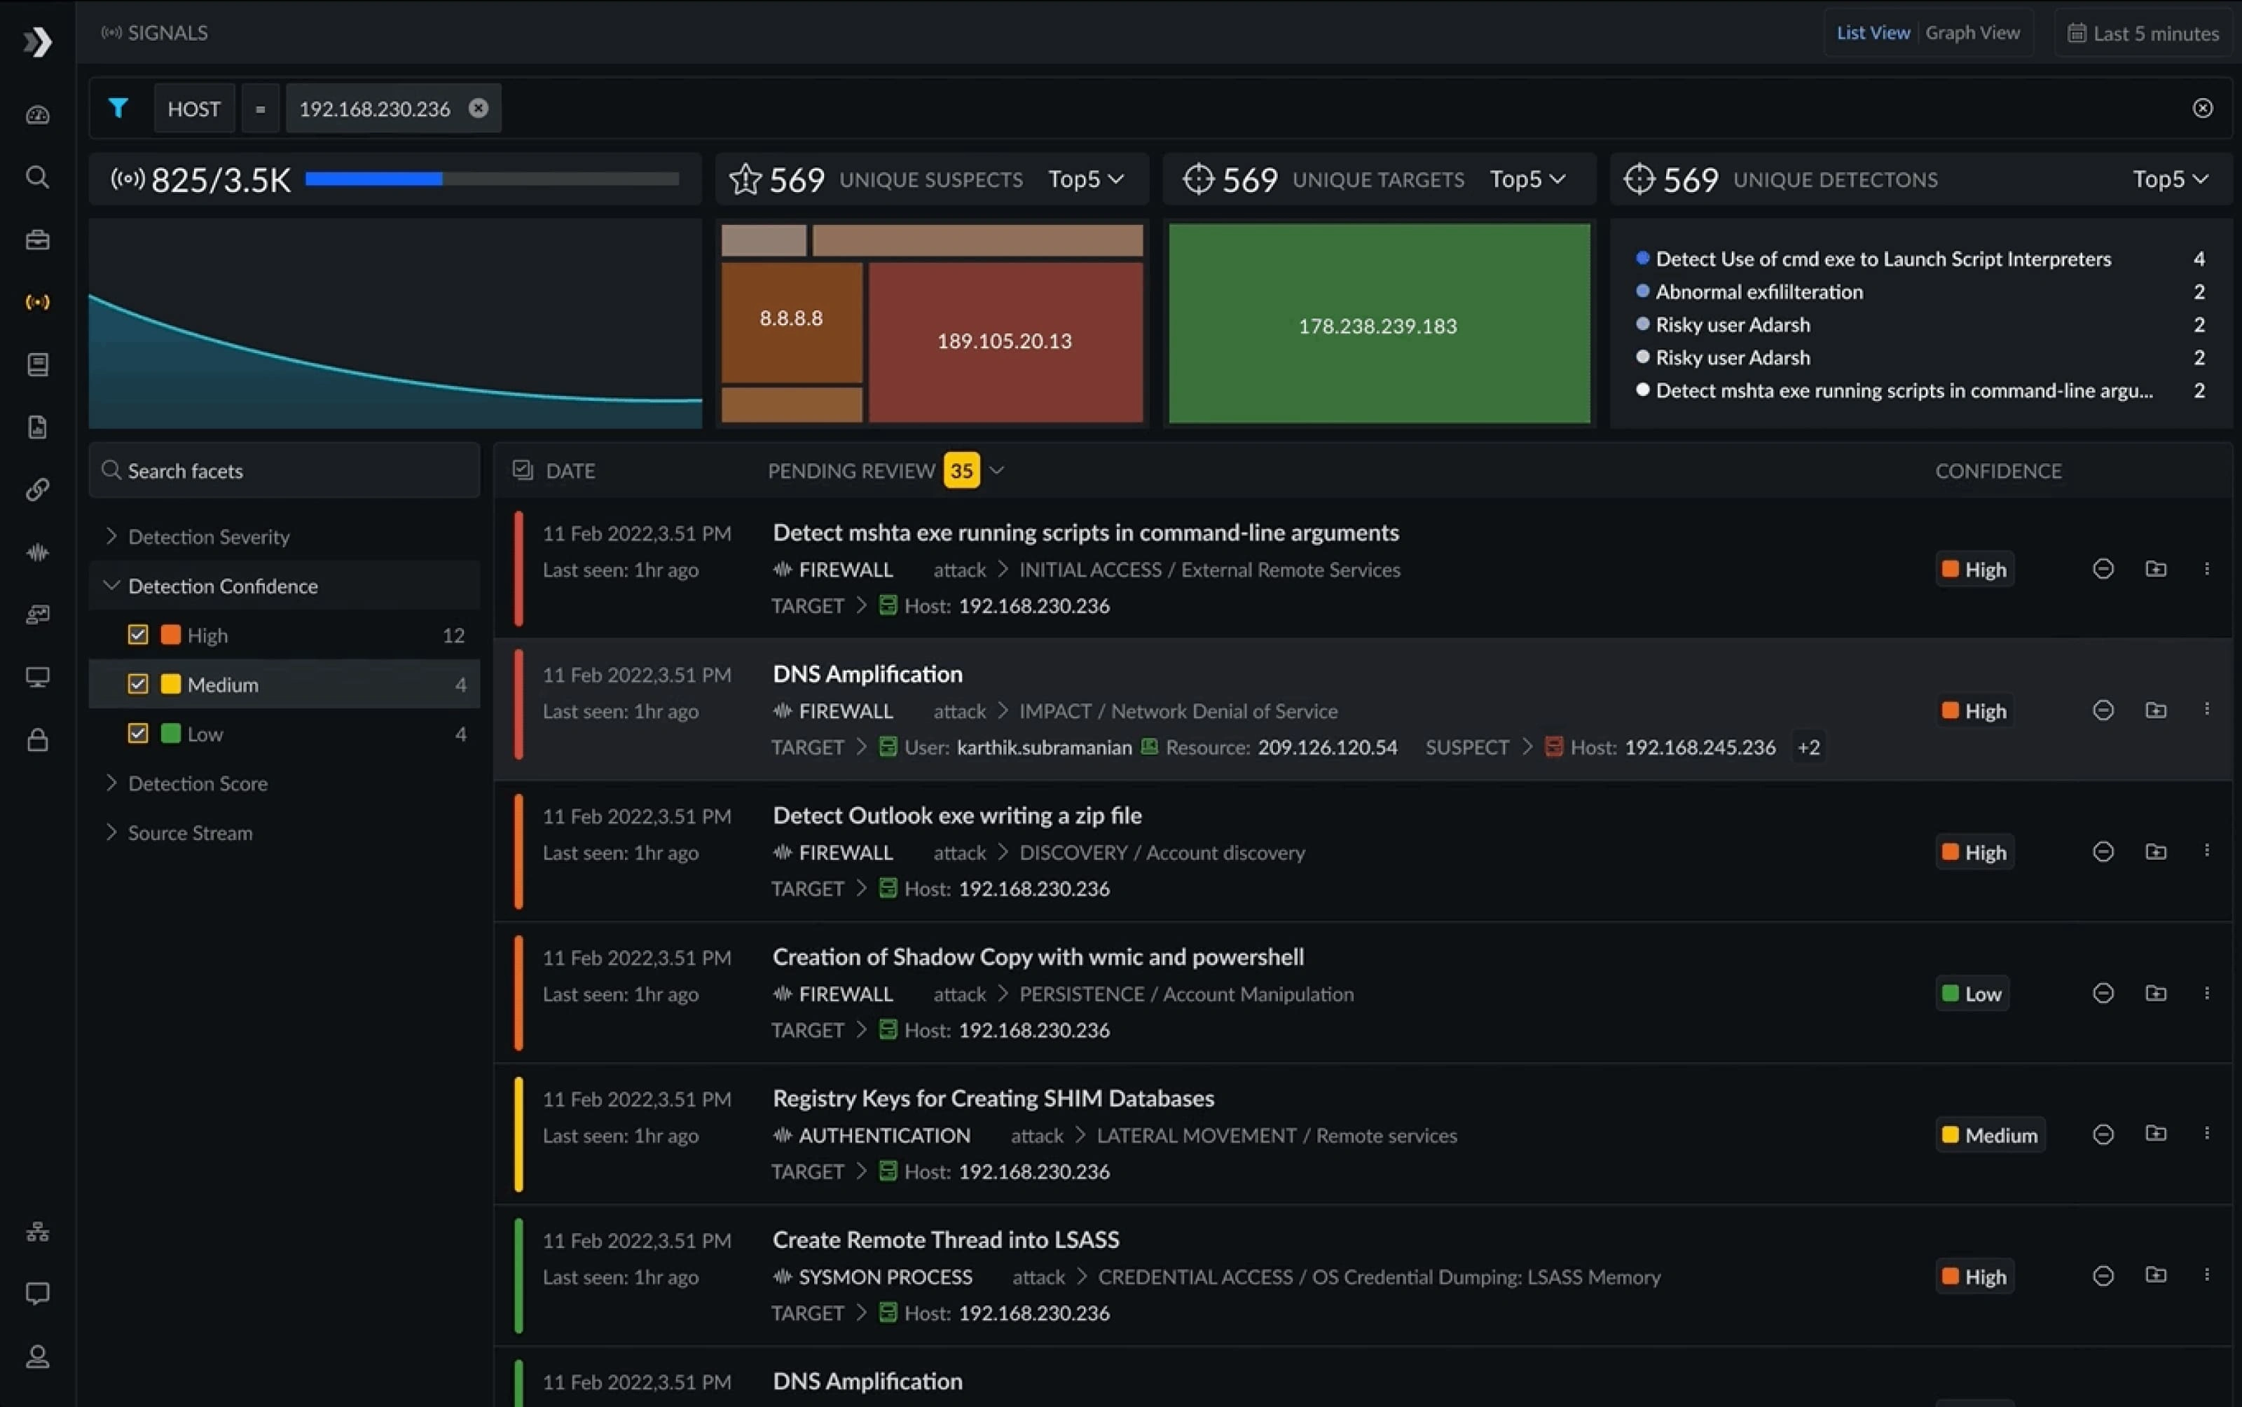This screenshot has height=1407, width=2242.
Task: Open the link chain icon in sidebar
Action: point(37,490)
